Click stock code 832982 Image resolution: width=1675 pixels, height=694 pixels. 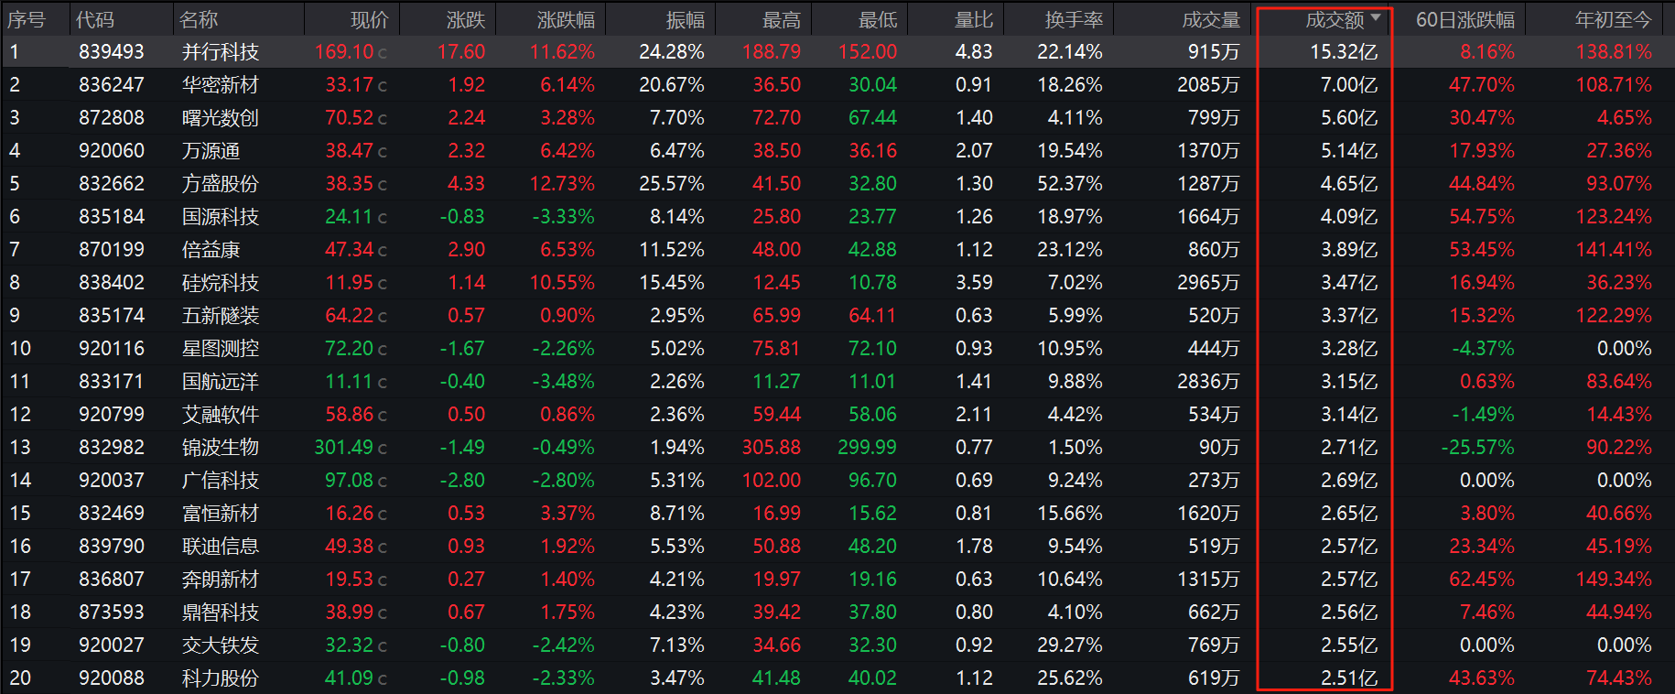(x=112, y=448)
